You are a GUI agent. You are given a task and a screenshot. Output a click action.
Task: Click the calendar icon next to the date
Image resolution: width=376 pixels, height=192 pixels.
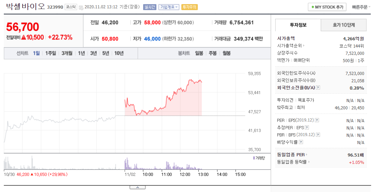click(81, 7)
